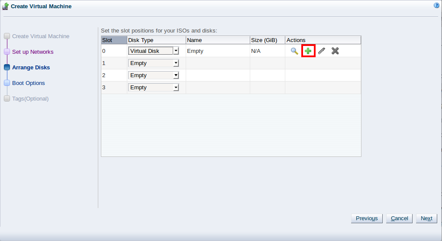Click the Previous button
The height and width of the screenshot is (241, 442).
pos(367,218)
